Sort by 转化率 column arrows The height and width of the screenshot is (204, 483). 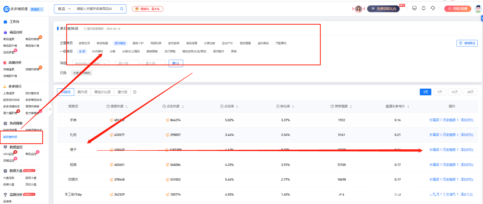coord(293,106)
